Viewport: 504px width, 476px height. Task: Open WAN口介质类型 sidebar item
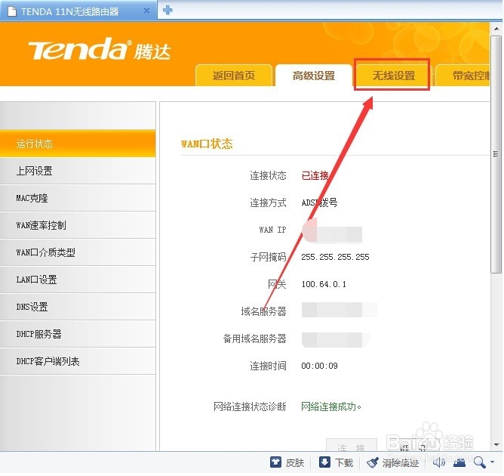78,252
